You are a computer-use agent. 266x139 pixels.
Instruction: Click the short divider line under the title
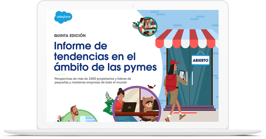click(60, 75)
